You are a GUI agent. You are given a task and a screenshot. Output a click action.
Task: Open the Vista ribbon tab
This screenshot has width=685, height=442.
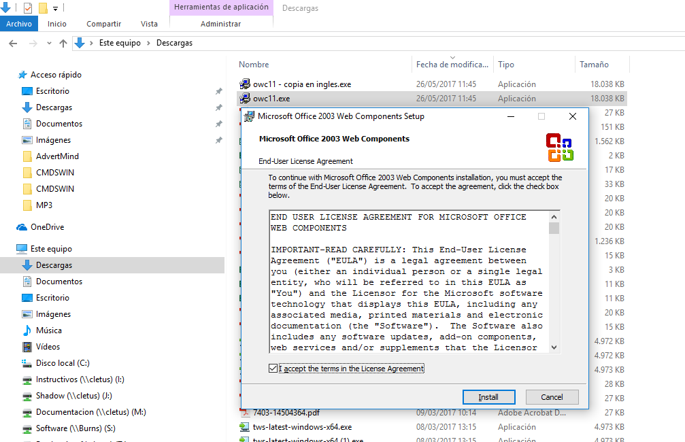point(149,24)
